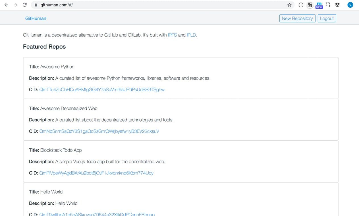
Task: Reload the GitHuman page
Action: click(24, 5)
